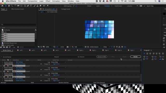Select the Hand tool
Image resolution: width=166 pixels, height=93 pixels.
click(9, 6)
